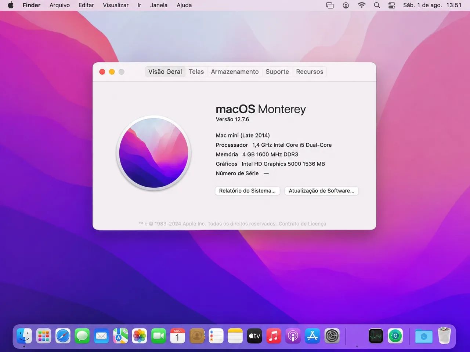Open Reminders from the Dock
This screenshot has width=470, height=352.
(216, 336)
